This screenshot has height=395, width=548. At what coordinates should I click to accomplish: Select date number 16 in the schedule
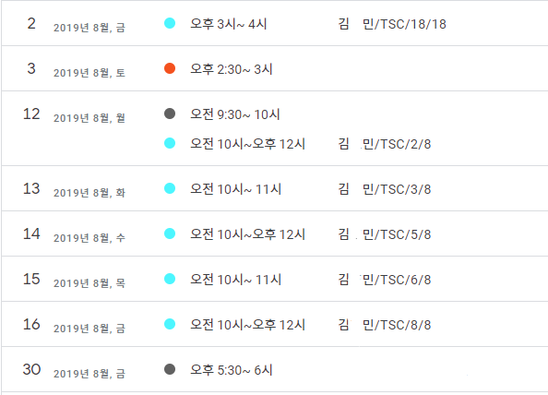(x=31, y=324)
